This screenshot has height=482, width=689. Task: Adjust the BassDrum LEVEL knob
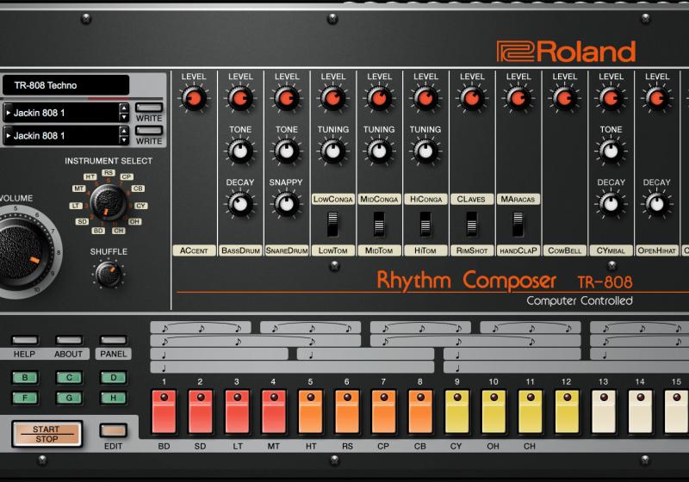pos(240,98)
